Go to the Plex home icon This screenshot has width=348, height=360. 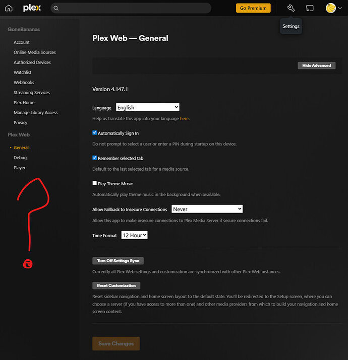(9, 8)
